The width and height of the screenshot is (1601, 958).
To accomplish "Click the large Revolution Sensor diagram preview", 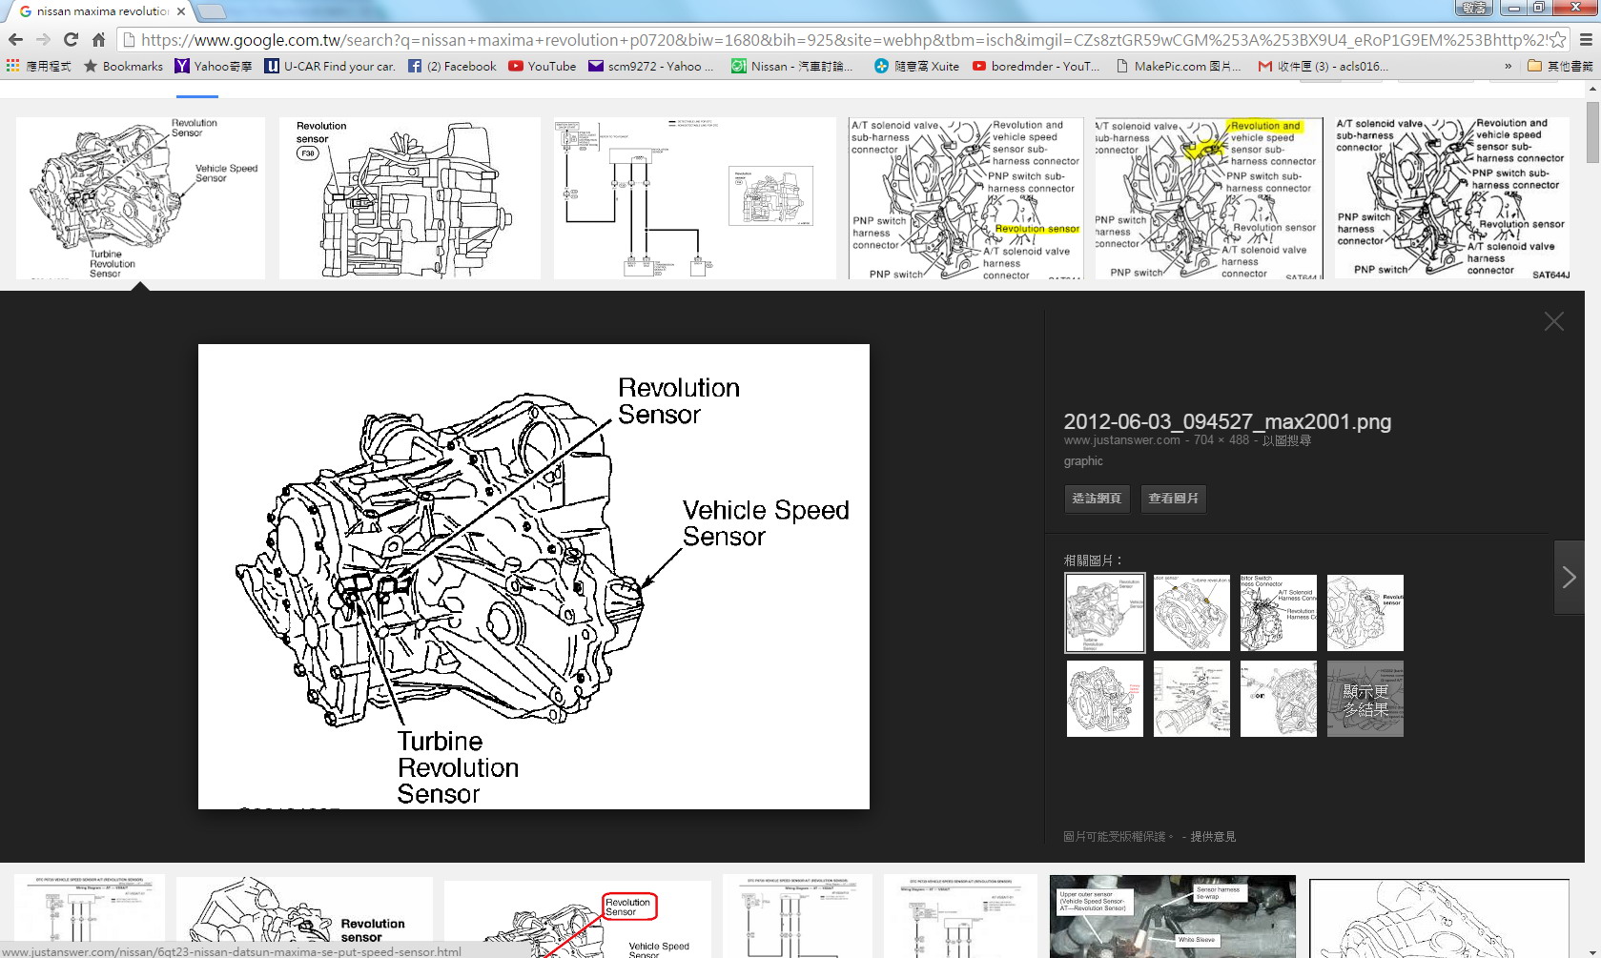I will (534, 577).
